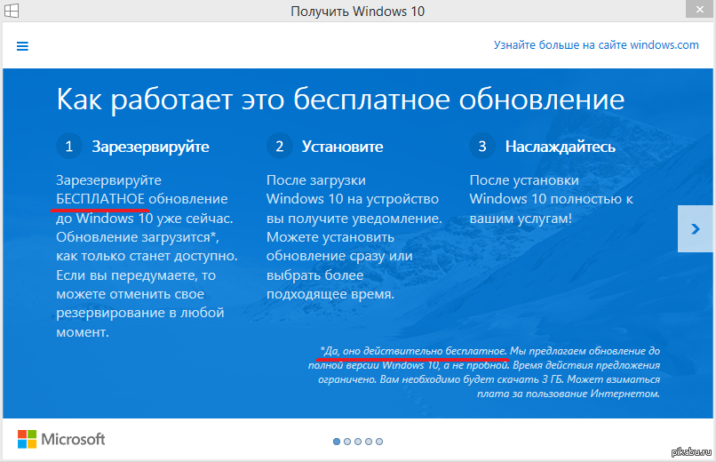Screen dimensions: 716x462
Task: Click the underlined 'БЕСПЛАТНОЕ' word
Action: tap(100, 199)
